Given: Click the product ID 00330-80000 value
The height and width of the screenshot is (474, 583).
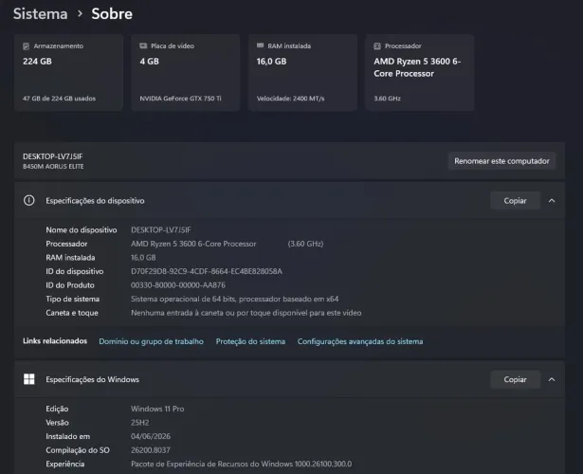Looking at the screenshot, I should pos(178,285).
